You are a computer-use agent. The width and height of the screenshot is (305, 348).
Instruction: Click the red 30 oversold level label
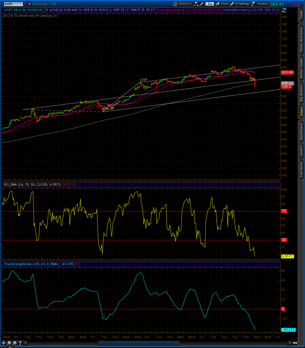click(x=284, y=240)
